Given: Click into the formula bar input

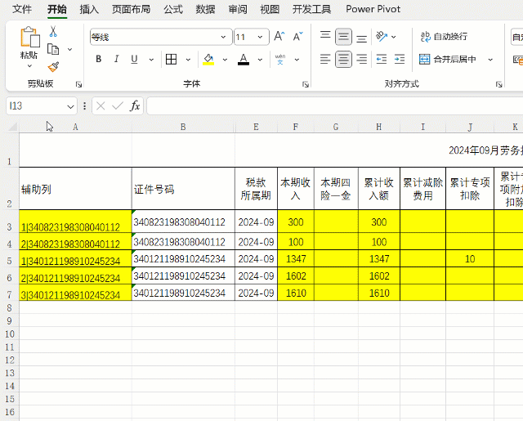Looking at the screenshot, I should click(x=334, y=106).
